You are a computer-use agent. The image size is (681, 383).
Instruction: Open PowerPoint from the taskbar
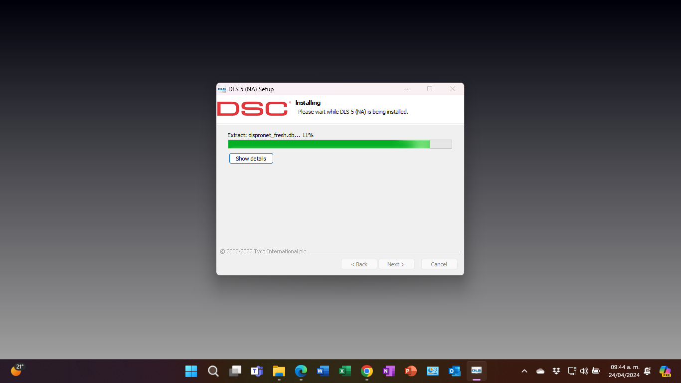[x=410, y=371]
